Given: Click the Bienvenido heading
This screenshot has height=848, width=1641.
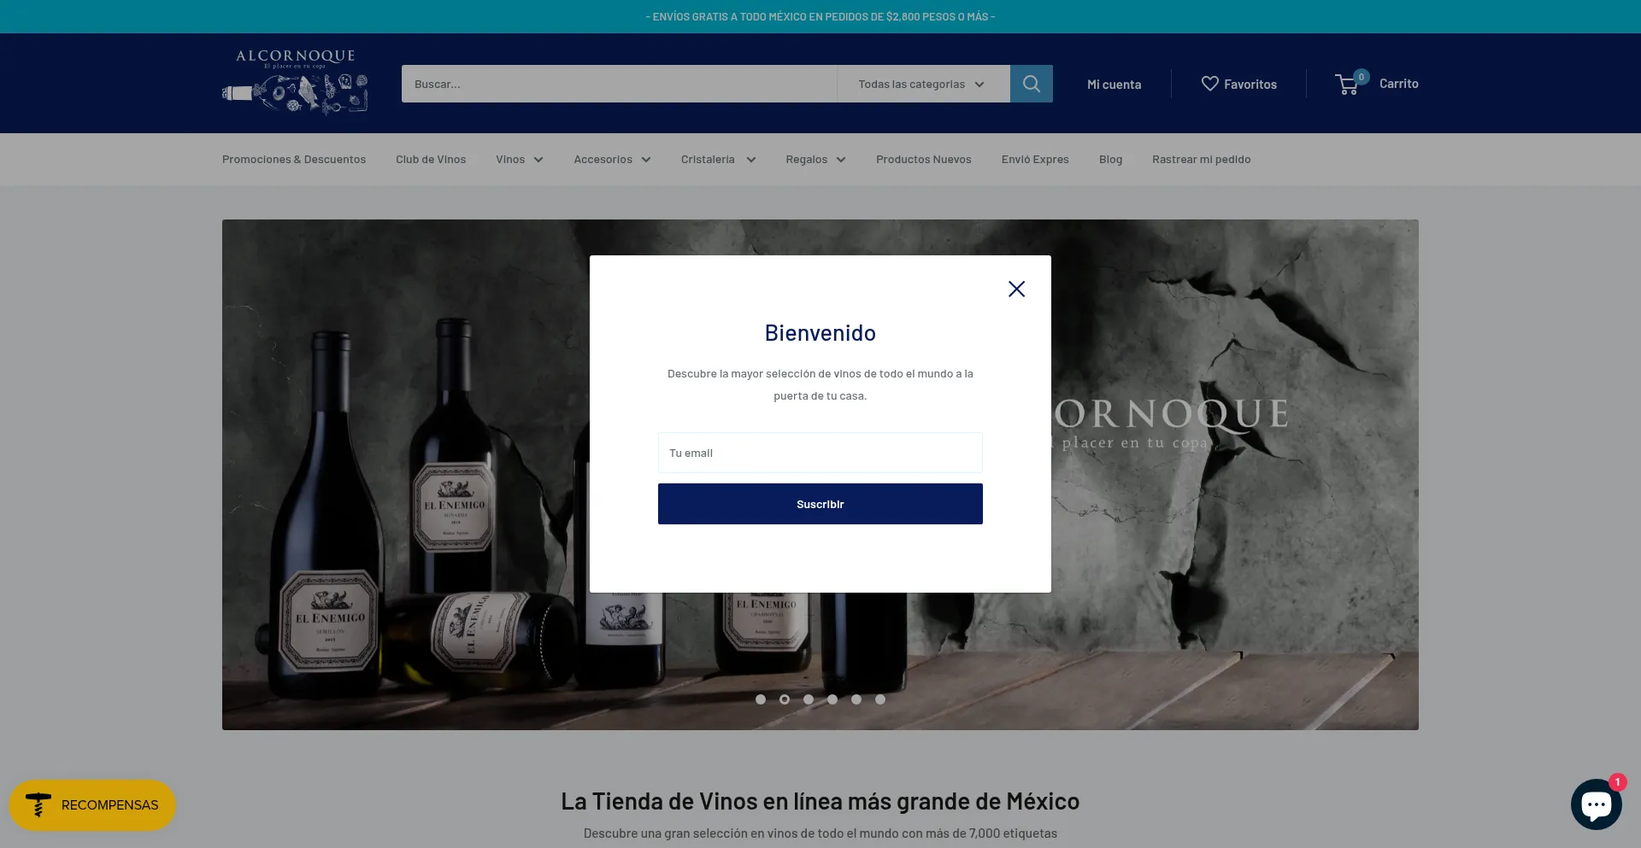Looking at the screenshot, I should [820, 333].
